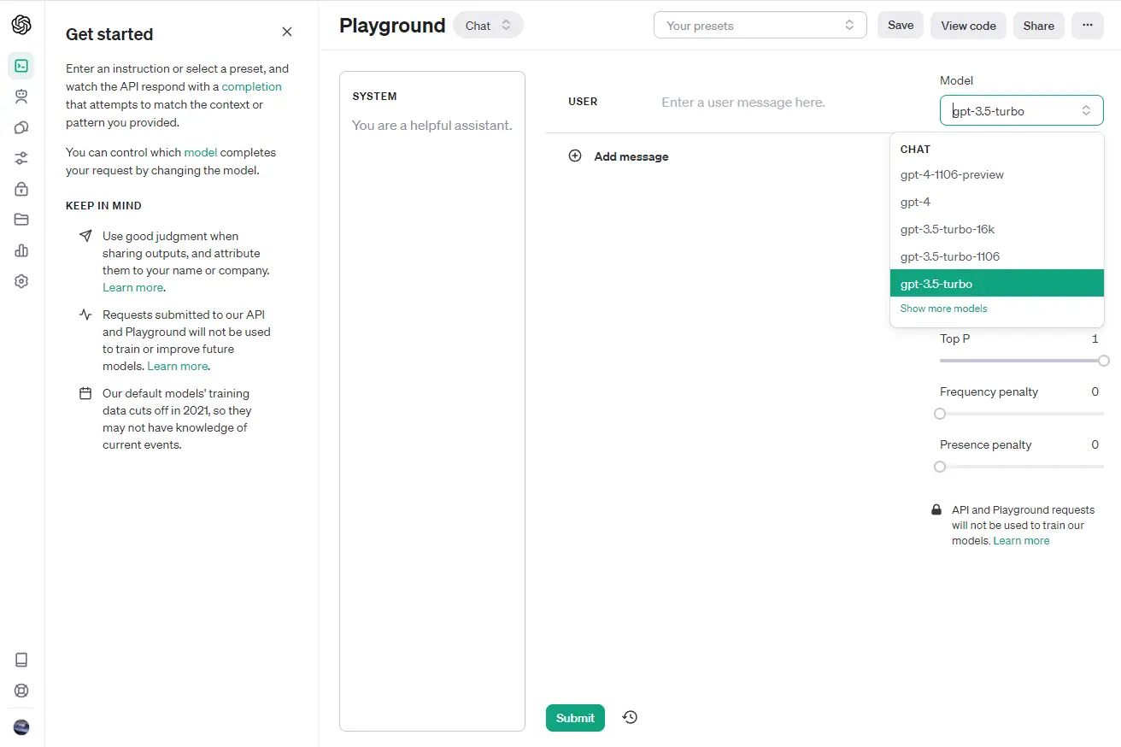This screenshot has height=747, width=1121.
Task: Open the Playground sidebar icon
Action: (x=21, y=66)
